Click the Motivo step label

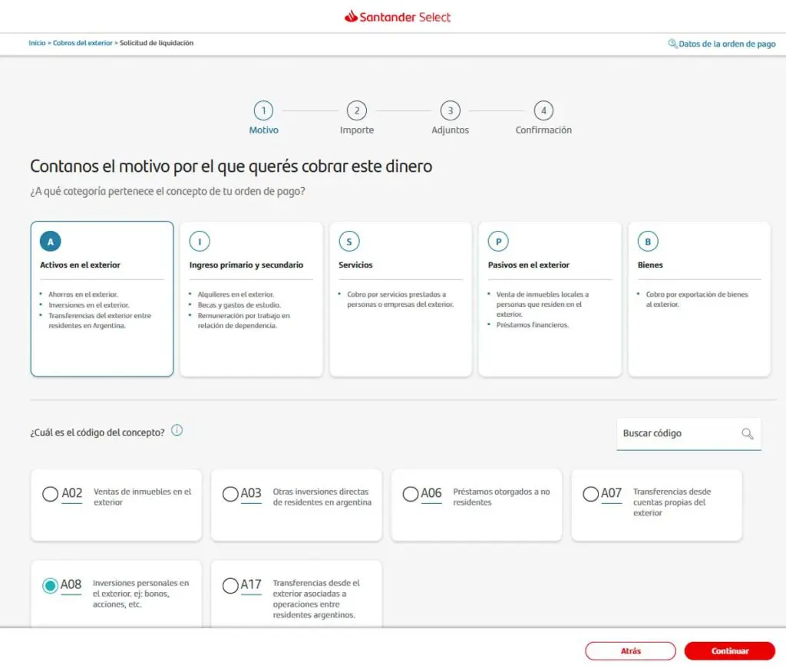(x=264, y=130)
